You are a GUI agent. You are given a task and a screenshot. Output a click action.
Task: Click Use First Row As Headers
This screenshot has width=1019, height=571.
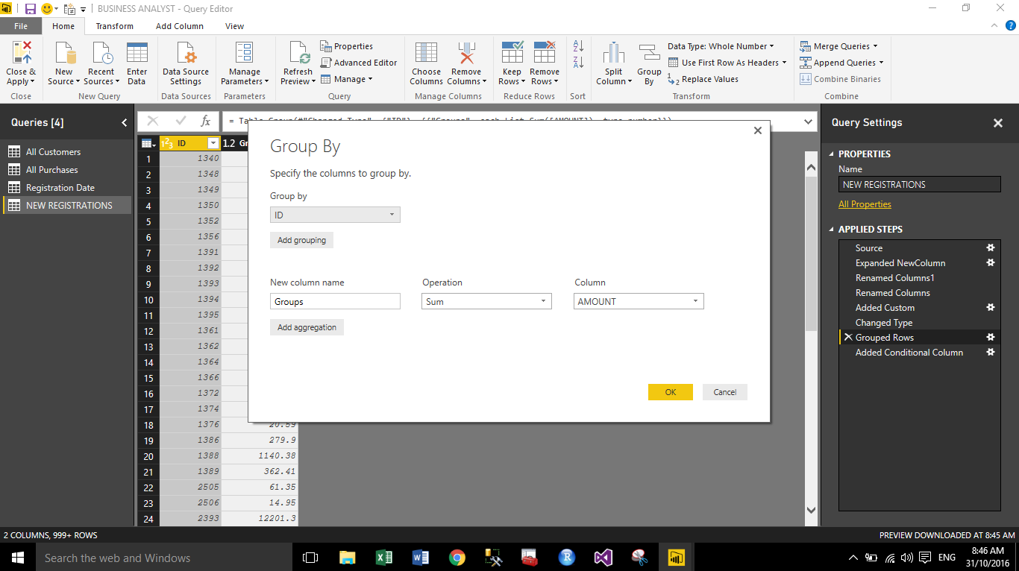[x=727, y=63]
